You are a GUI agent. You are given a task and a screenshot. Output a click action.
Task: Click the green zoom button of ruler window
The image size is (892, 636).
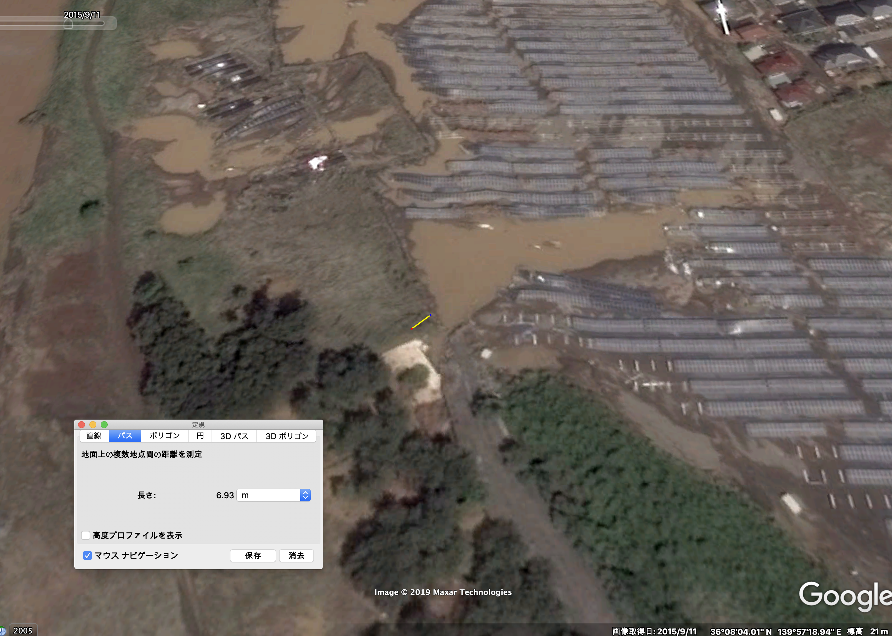[104, 425]
